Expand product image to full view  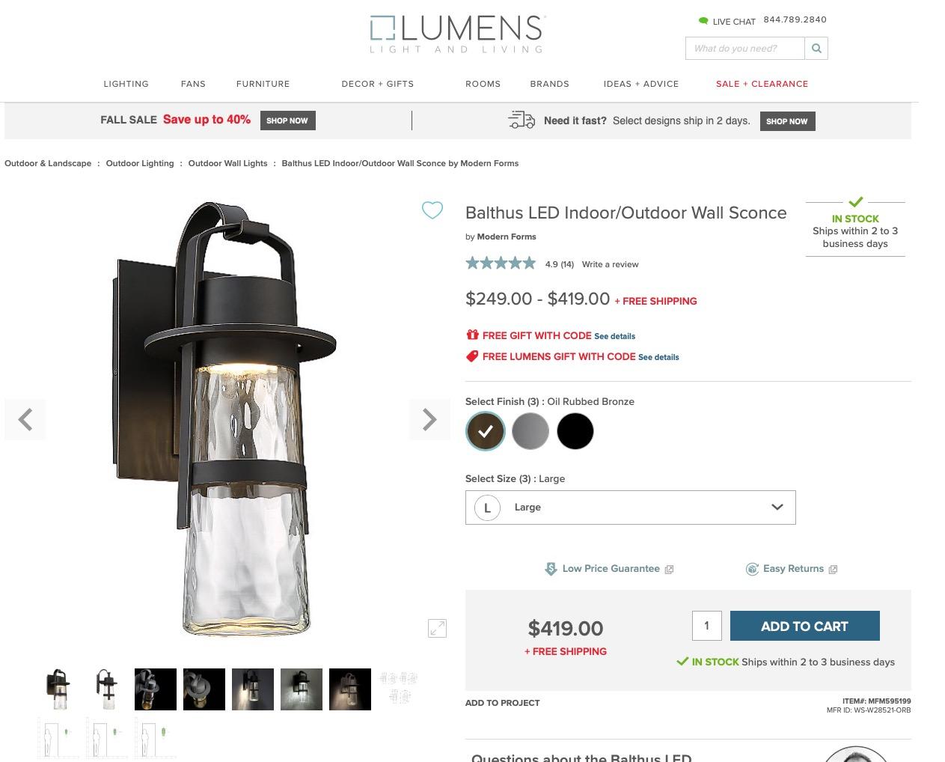coord(437,628)
